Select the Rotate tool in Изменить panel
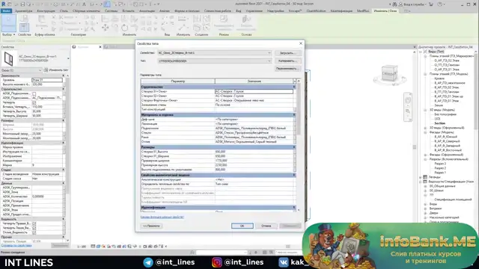Viewport: 479px width, 269px height. point(124,28)
